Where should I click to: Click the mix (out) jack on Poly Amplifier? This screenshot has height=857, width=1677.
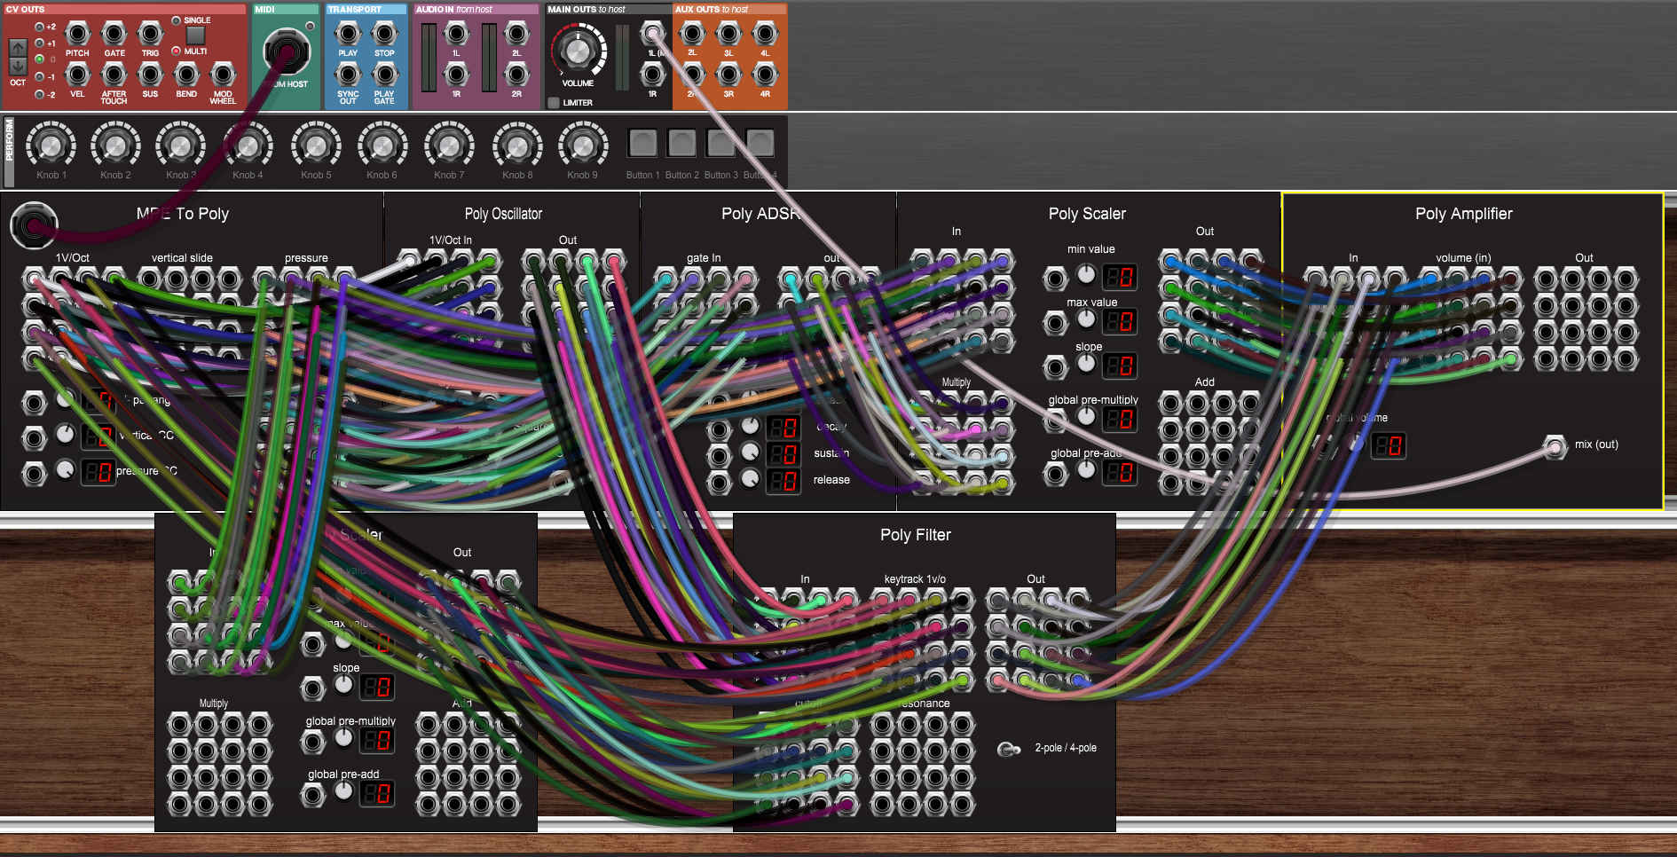click(1555, 446)
